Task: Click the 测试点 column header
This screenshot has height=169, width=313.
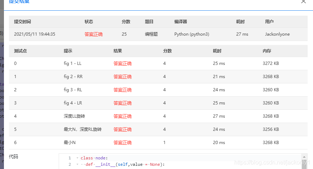Action: (x=20, y=51)
